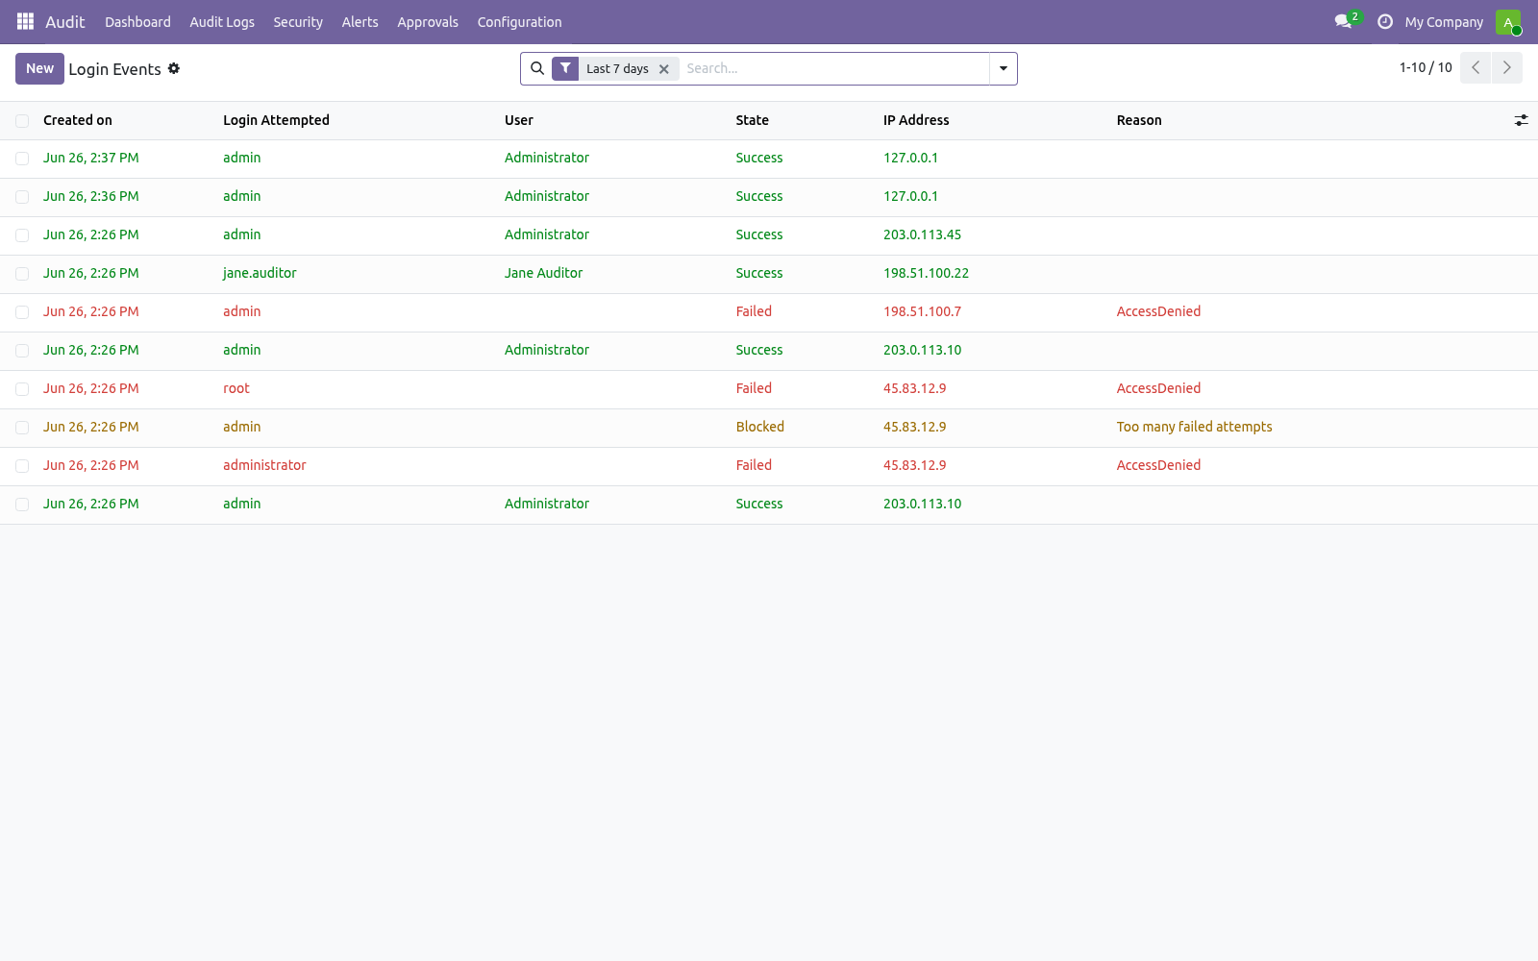
Task: Go to the previous page arrow
Action: (x=1476, y=67)
